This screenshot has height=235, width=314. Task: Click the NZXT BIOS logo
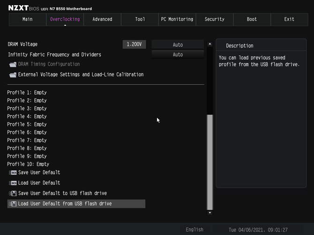tap(23, 8)
